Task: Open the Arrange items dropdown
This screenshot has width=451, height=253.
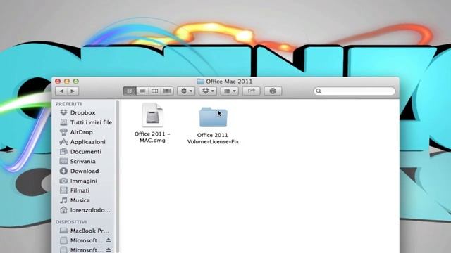Action: click(230, 91)
